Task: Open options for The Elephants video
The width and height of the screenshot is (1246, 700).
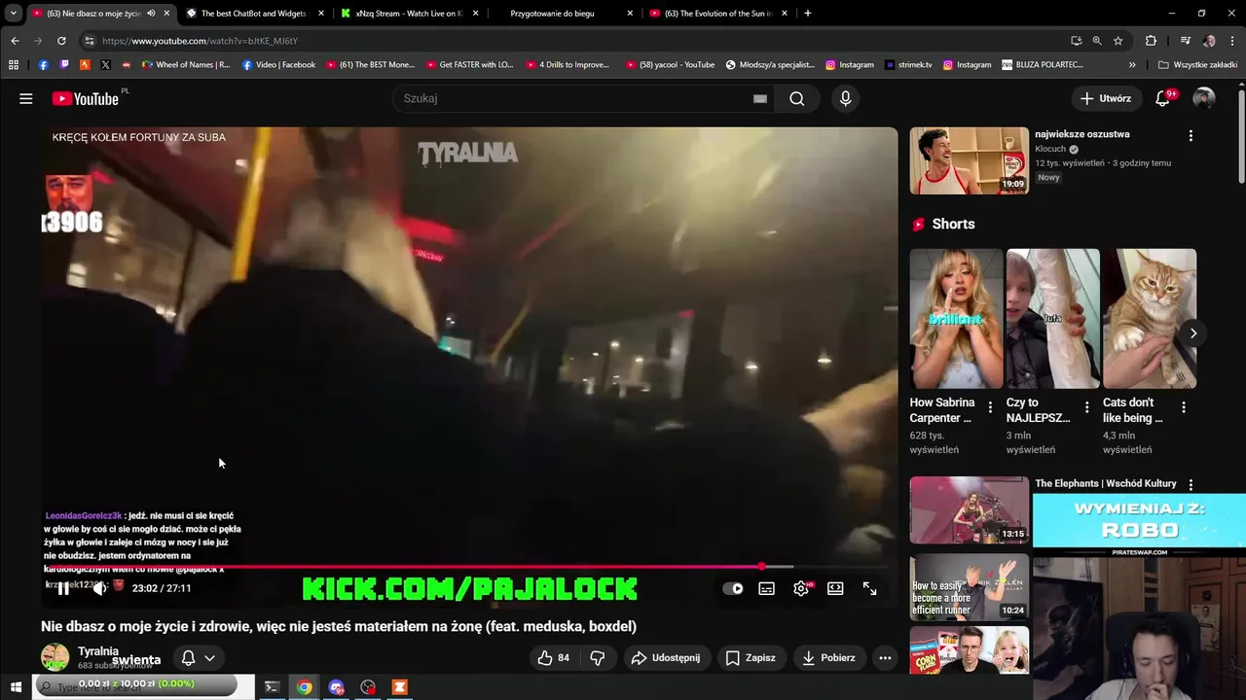Action: pos(1191,484)
